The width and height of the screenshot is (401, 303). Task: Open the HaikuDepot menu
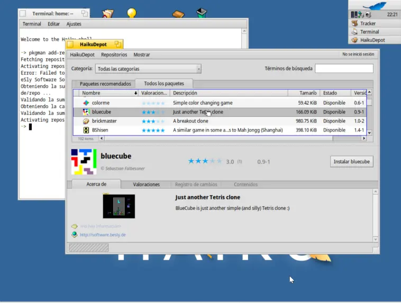83,54
